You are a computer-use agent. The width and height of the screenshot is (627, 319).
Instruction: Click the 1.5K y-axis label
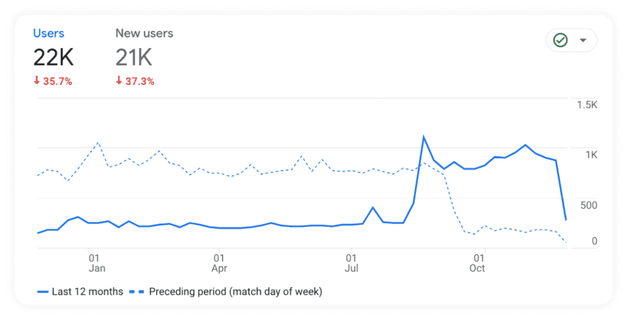pos(587,105)
